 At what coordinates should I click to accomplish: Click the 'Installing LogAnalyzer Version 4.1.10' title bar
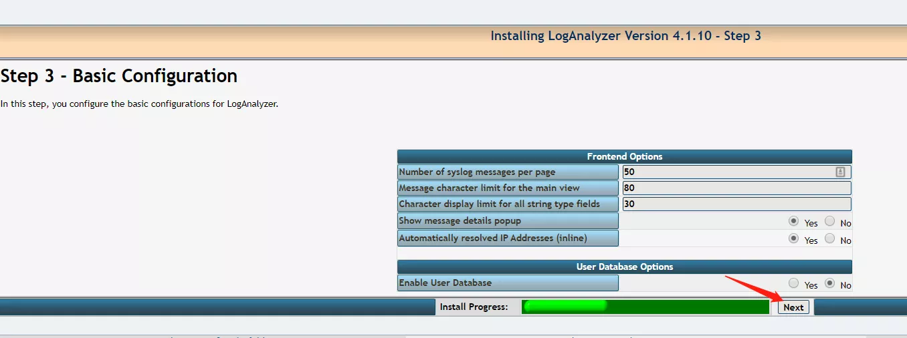tap(625, 36)
